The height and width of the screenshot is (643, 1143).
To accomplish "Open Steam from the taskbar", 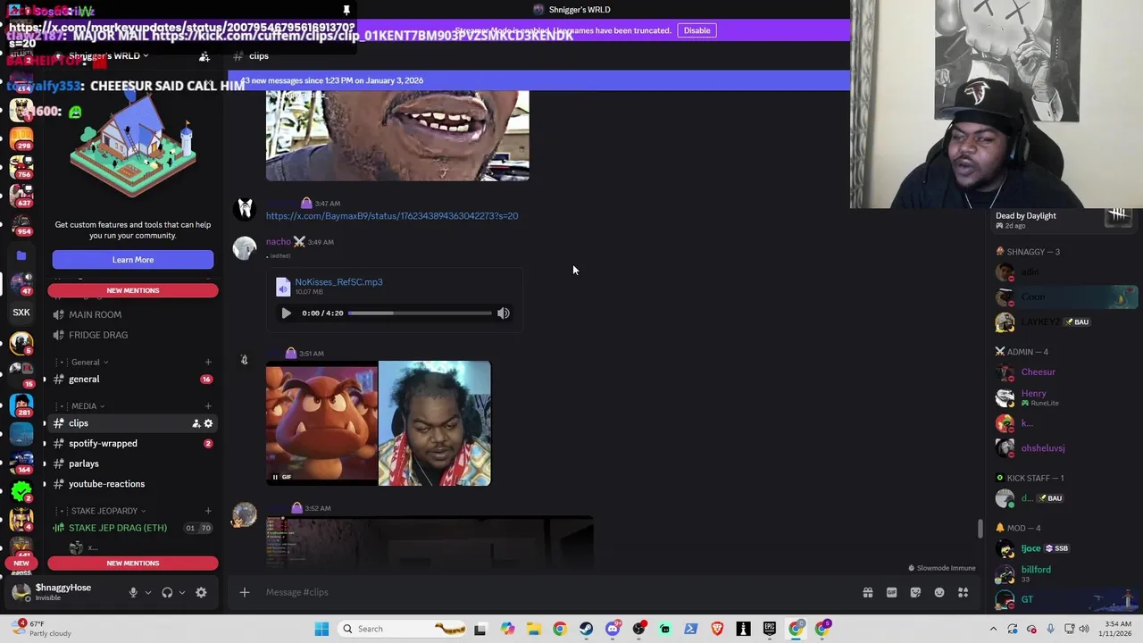I will [x=586, y=629].
